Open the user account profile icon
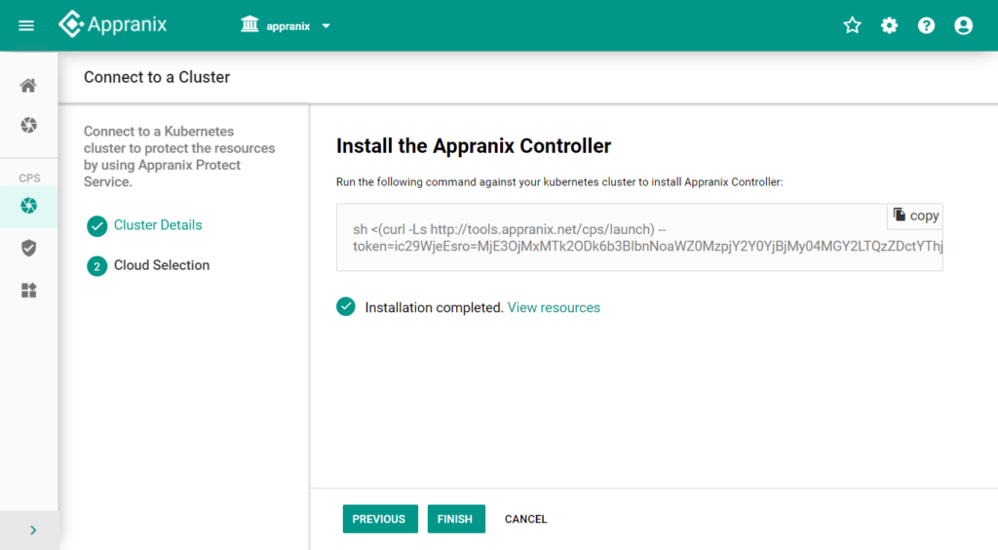998x550 pixels. (963, 25)
